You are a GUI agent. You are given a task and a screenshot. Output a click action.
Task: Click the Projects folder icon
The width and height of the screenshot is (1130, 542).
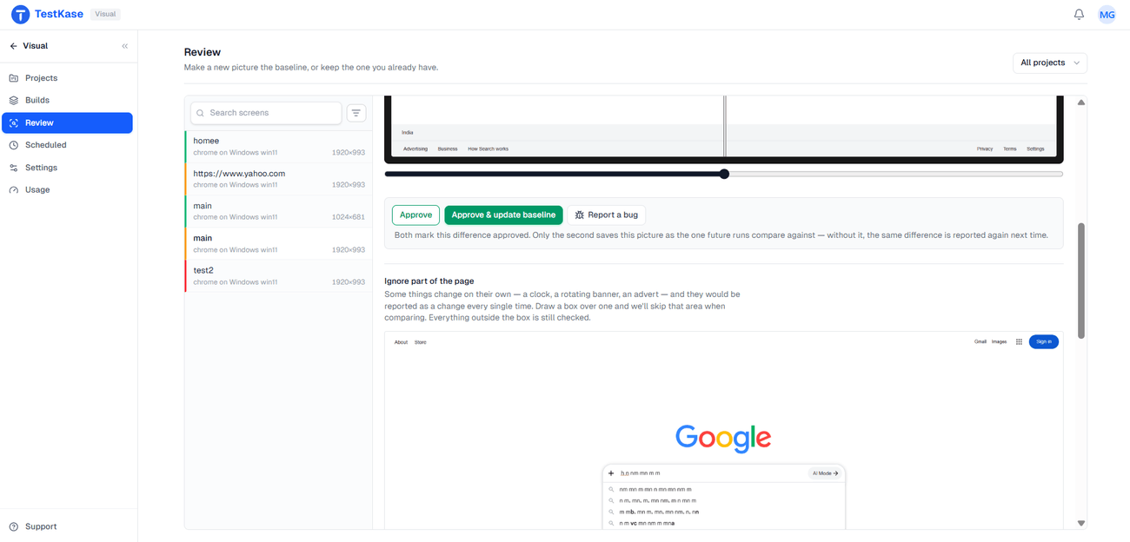(14, 78)
